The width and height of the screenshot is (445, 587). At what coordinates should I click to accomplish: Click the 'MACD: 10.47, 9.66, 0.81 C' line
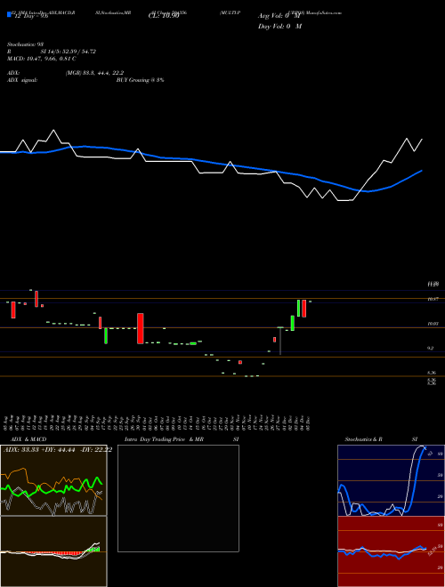pos(42,59)
